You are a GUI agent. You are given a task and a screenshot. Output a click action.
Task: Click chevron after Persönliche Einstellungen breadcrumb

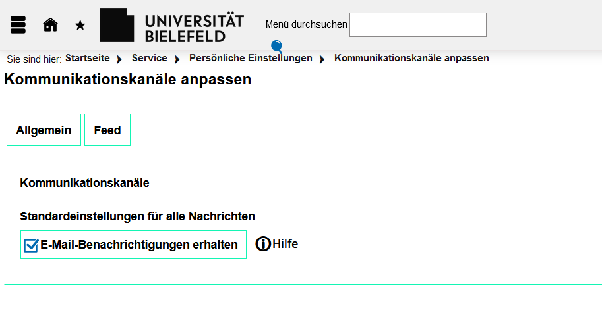point(322,59)
